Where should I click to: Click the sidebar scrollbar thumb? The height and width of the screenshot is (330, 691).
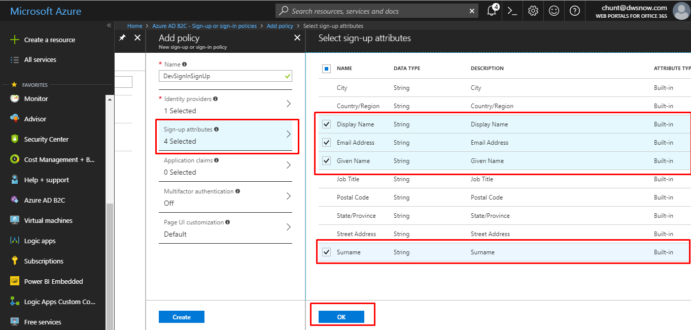click(x=109, y=266)
